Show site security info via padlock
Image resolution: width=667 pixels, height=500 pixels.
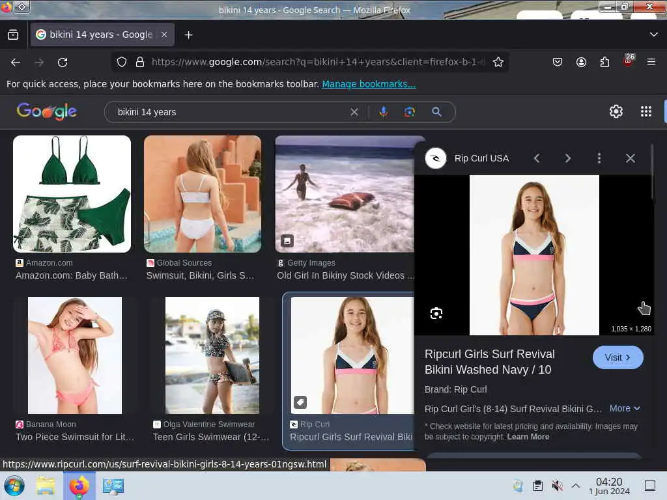pos(139,62)
